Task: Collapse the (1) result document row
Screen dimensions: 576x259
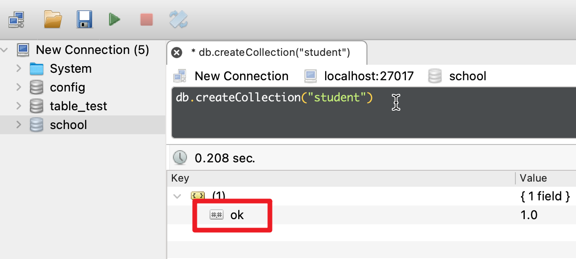Action: pyautogui.click(x=178, y=196)
